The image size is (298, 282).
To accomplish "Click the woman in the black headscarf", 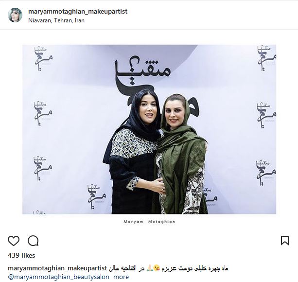I will [134, 152].
